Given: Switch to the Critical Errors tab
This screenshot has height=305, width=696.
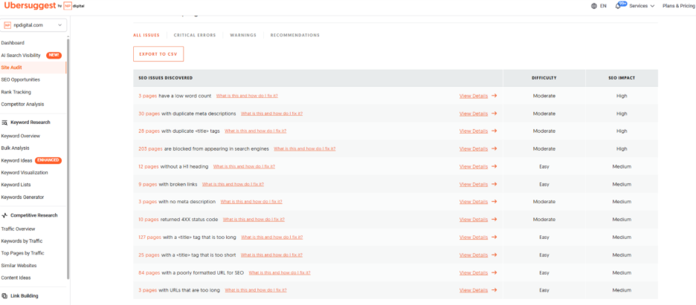Looking at the screenshot, I should [x=195, y=35].
